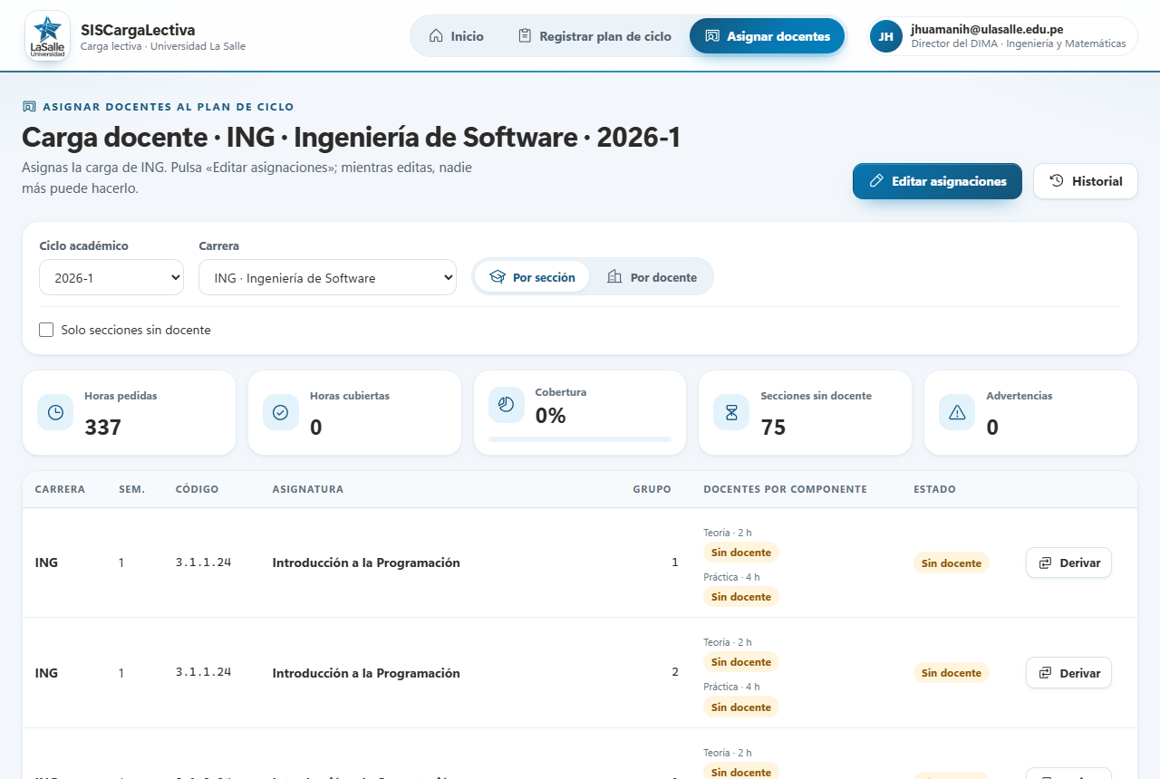The width and height of the screenshot is (1160, 779).
Task: Enable Solo secciones sin docente checkbox
Action: (x=46, y=330)
